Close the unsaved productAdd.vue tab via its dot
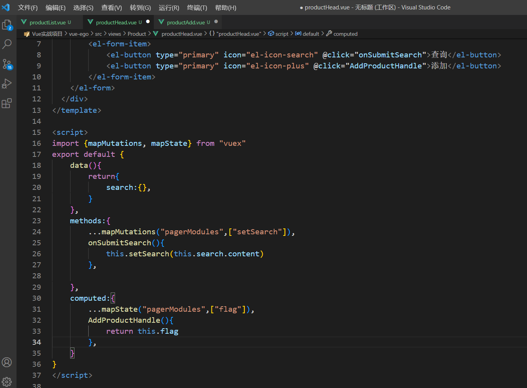This screenshot has height=388, width=527. [x=216, y=22]
